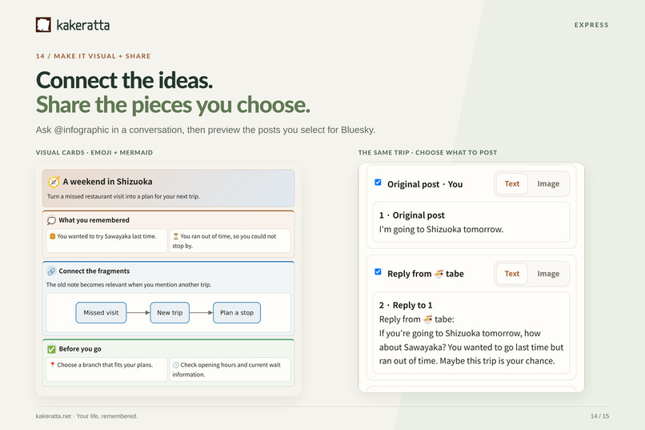Viewport: 645px width, 430px height.
Task: Click the kakeratta logo icon
Action: [43, 25]
